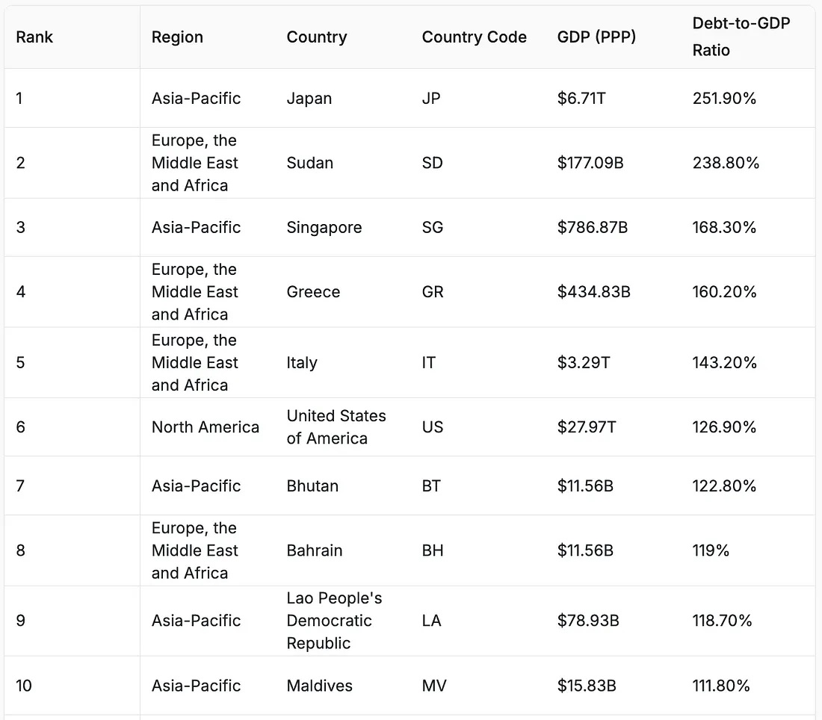Click the Greece country cell
The width and height of the screenshot is (822, 720).
313,292
